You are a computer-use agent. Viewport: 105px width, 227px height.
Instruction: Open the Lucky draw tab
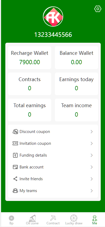click(74, 220)
